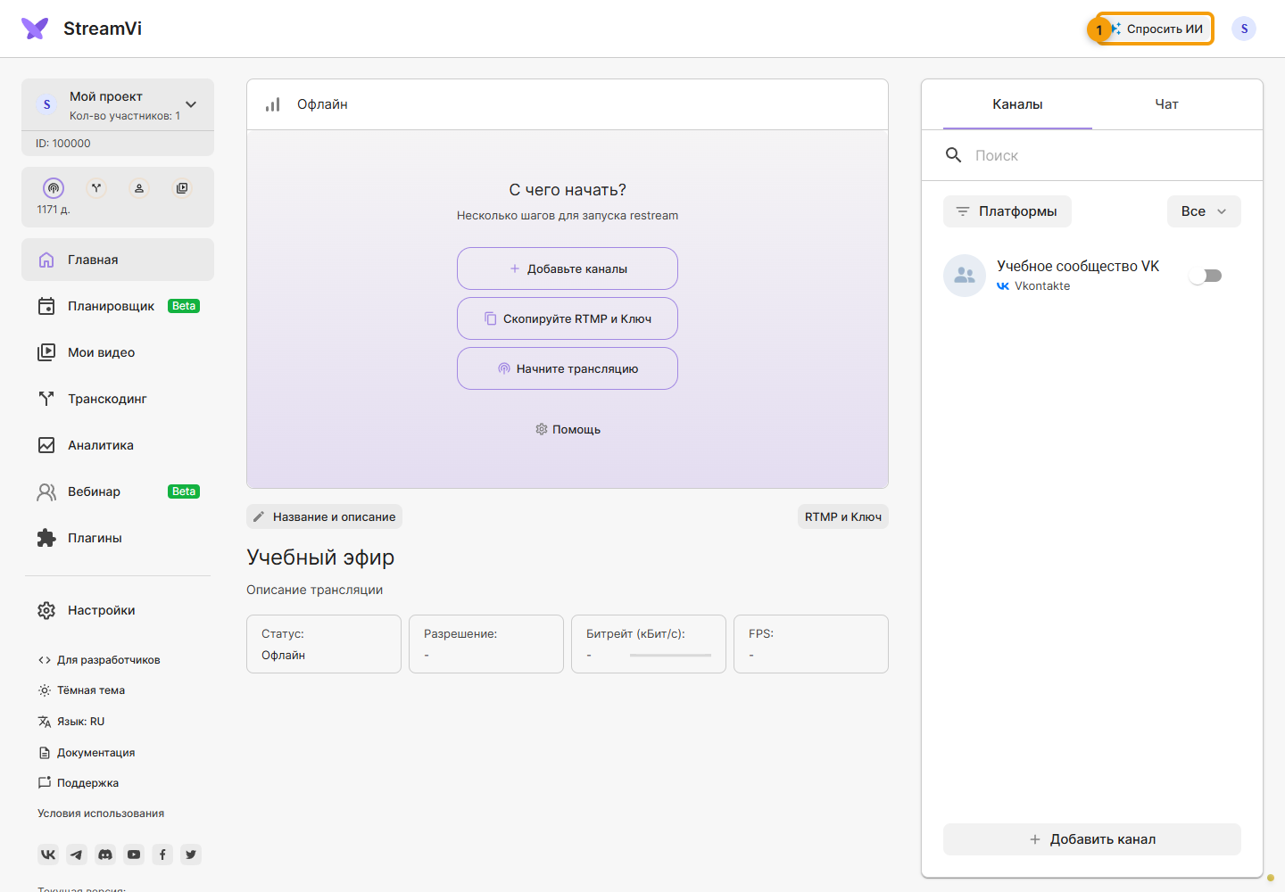
Task: Click the bitrate progress bar
Action: pyautogui.click(x=670, y=656)
